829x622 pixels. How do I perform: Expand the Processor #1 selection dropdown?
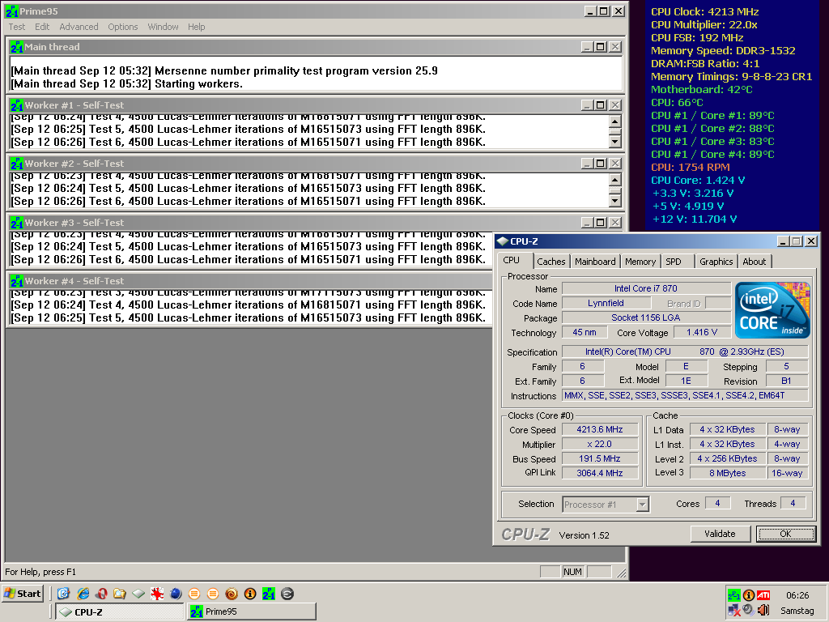coord(642,505)
